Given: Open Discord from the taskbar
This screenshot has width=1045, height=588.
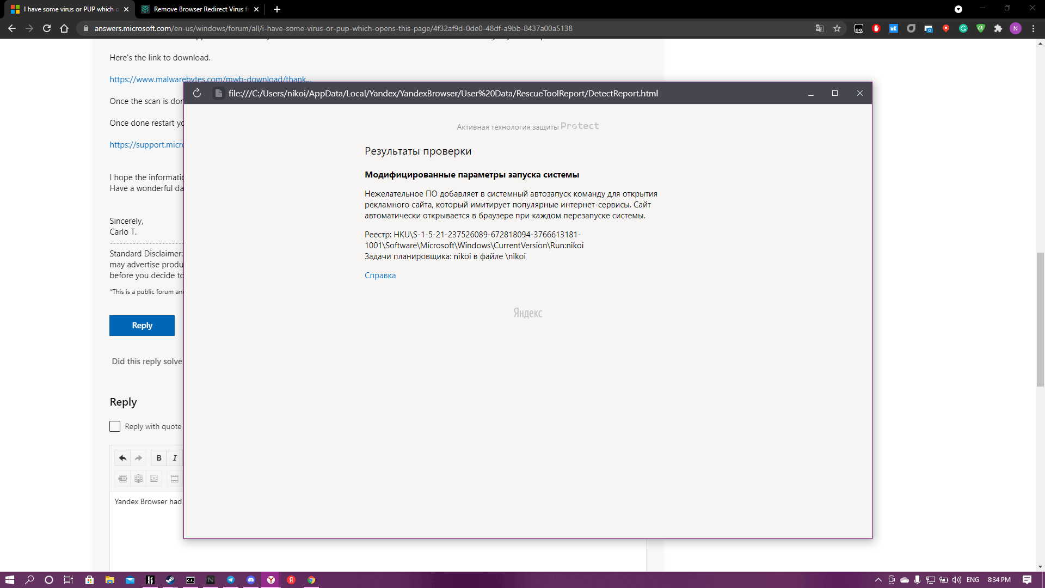Looking at the screenshot, I should (x=251, y=580).
